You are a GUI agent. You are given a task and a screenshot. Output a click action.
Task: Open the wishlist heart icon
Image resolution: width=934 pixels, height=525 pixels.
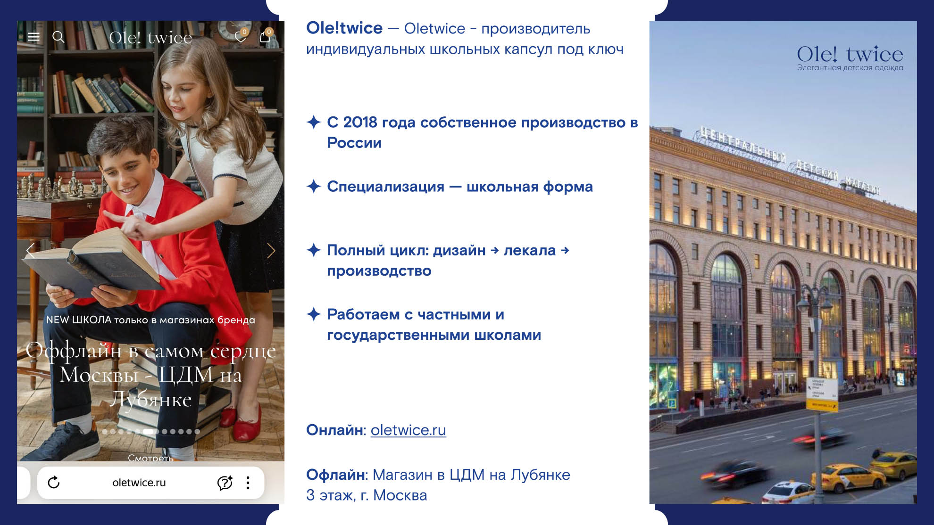[241, 37]
